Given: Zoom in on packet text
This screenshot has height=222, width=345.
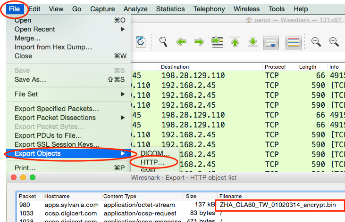Looking at the screenshot, I should [x=316, y=42].
